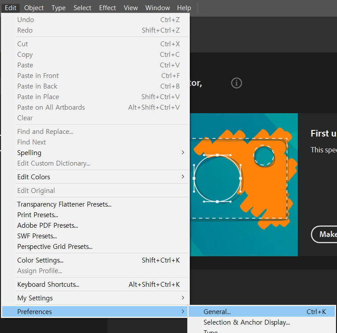The height and width of the screenshot is (333, 337).
Task: Click Paste on All Artboards entry
Action: 96,107
